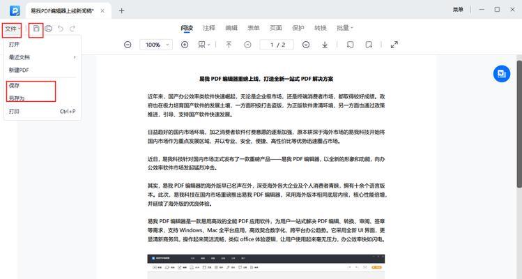Screen dimensions: 522x279
Task: Switch to the 表单 tab
Action: pos(254,28)
